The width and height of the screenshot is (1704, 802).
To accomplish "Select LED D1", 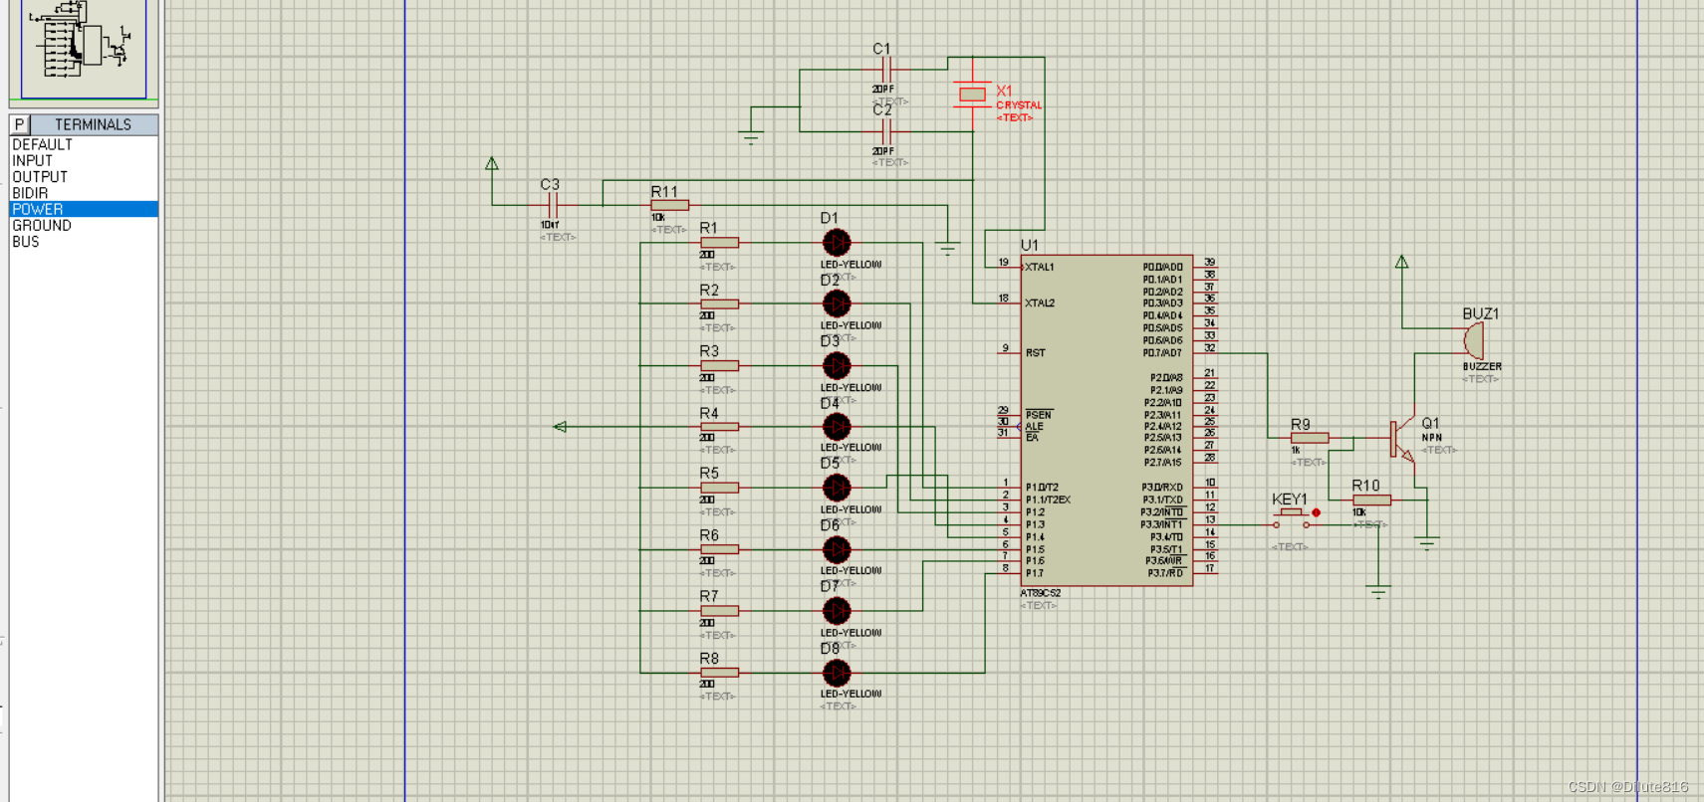I will 837,243.
